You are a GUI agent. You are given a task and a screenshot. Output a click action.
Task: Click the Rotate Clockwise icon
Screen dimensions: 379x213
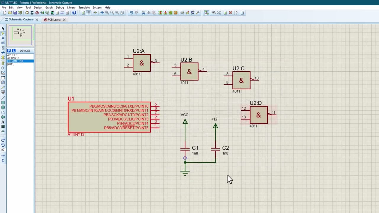(x=3, y=141)
